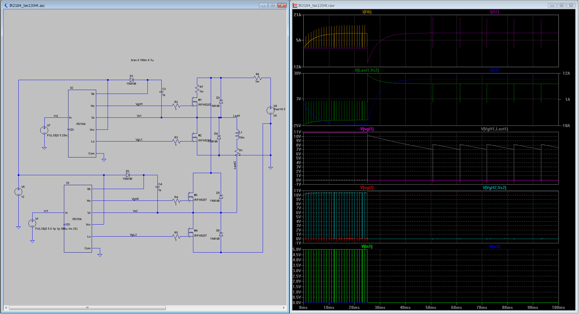579x314 pixels.
Task: Click the D2 1N4148 diode symbol
Action: click(x=128, y=175)
